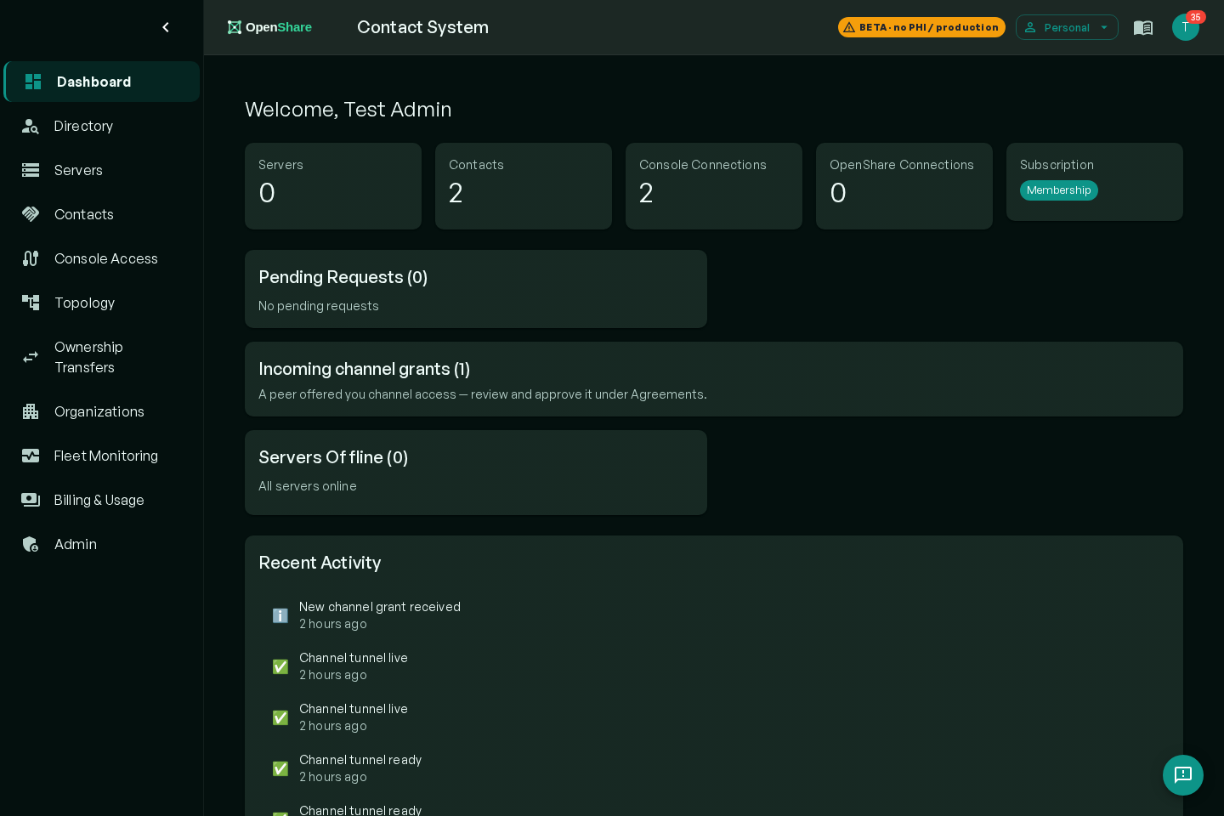The height and width of the screenshot is (816, 1224).
Task: Click the OpenShare logo
Action: click(269, 27)
